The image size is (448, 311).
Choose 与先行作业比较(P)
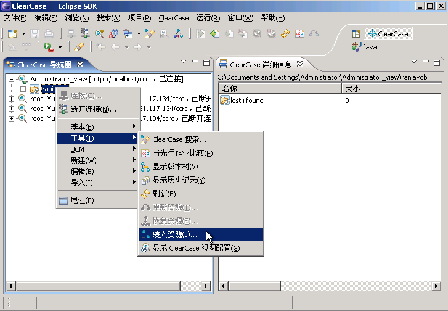pyautogui.click(x=200, y=153)
